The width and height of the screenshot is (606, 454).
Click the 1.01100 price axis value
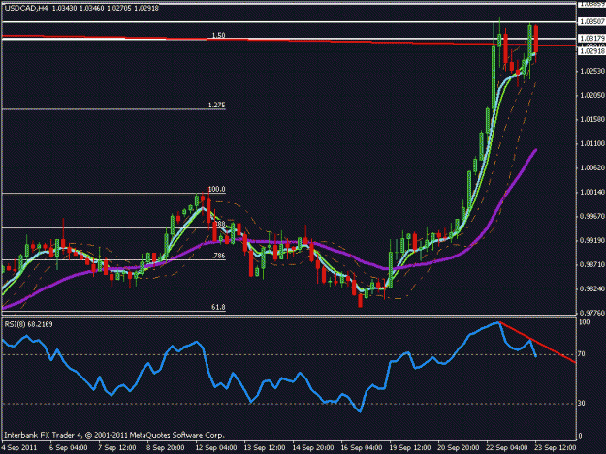592,143
